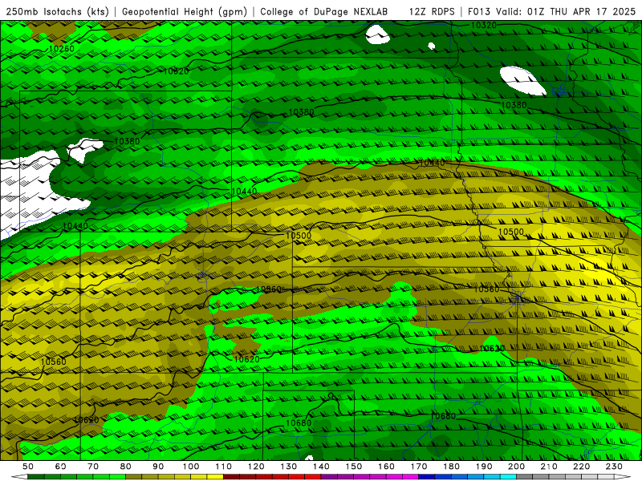
Task: Click "College of DuPage NEXLAB" in the header
Action: click(324, 11)
